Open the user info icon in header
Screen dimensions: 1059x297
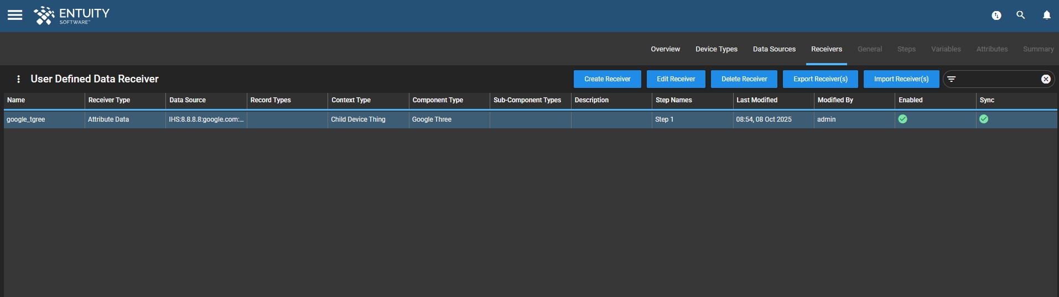pyautogui.click(x=996, y=15)
